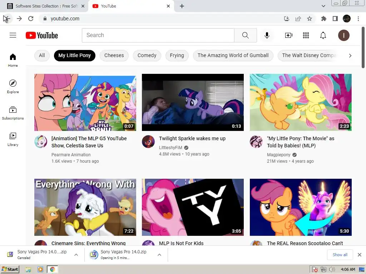Viewport: 366px width, 274px height.
Task: Click the YouTube logo
Action: (42, 35)
